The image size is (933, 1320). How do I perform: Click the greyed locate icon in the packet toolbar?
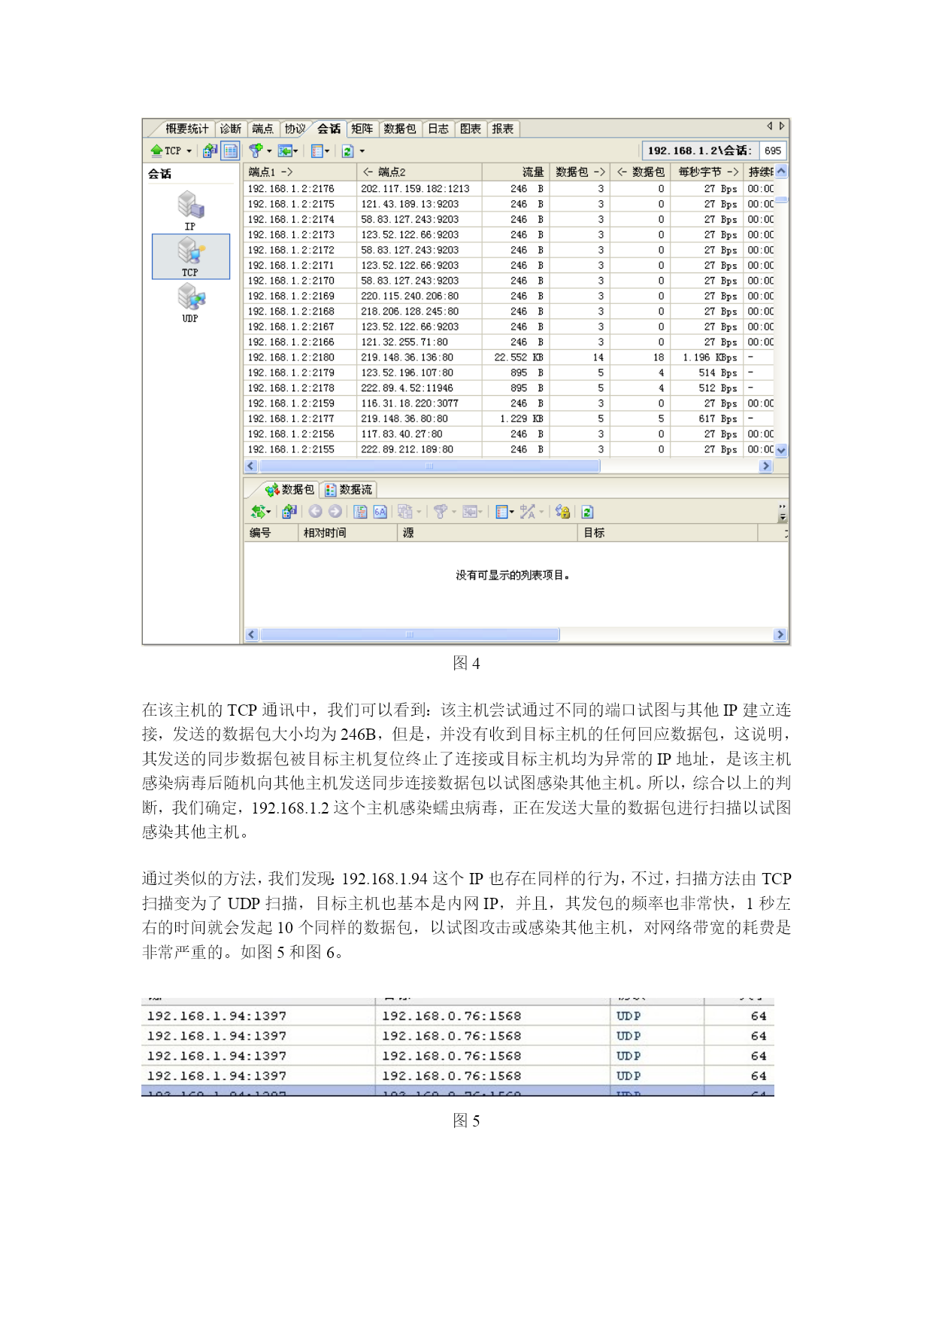pos(470,512)
